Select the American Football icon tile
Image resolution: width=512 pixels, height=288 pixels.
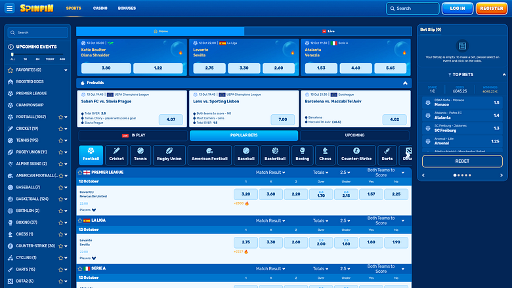pyautogui.click(x=209, y=155)
